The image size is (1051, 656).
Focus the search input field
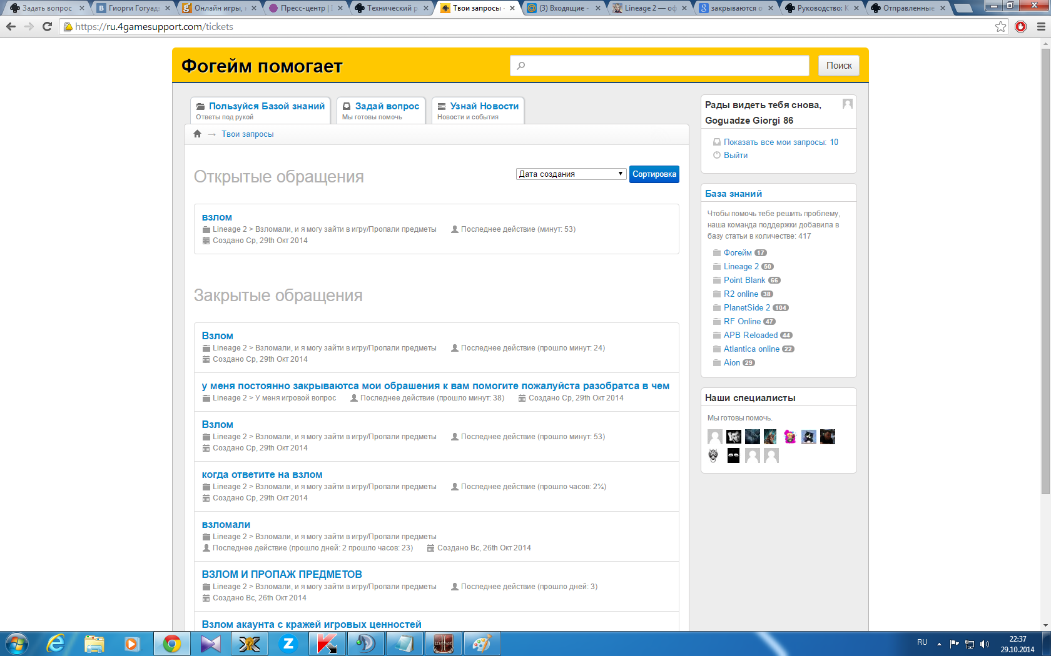(660, 66)
